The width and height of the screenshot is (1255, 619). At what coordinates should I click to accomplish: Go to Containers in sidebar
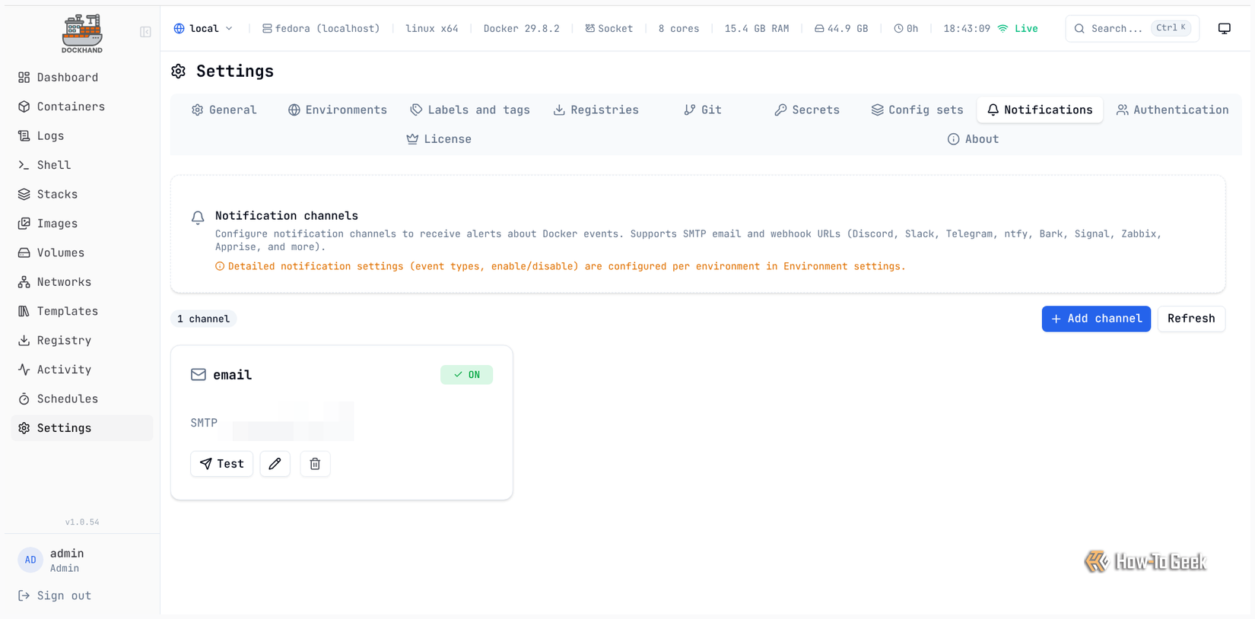81,106
